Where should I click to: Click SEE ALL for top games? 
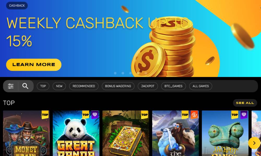click(x=245, y=103)
